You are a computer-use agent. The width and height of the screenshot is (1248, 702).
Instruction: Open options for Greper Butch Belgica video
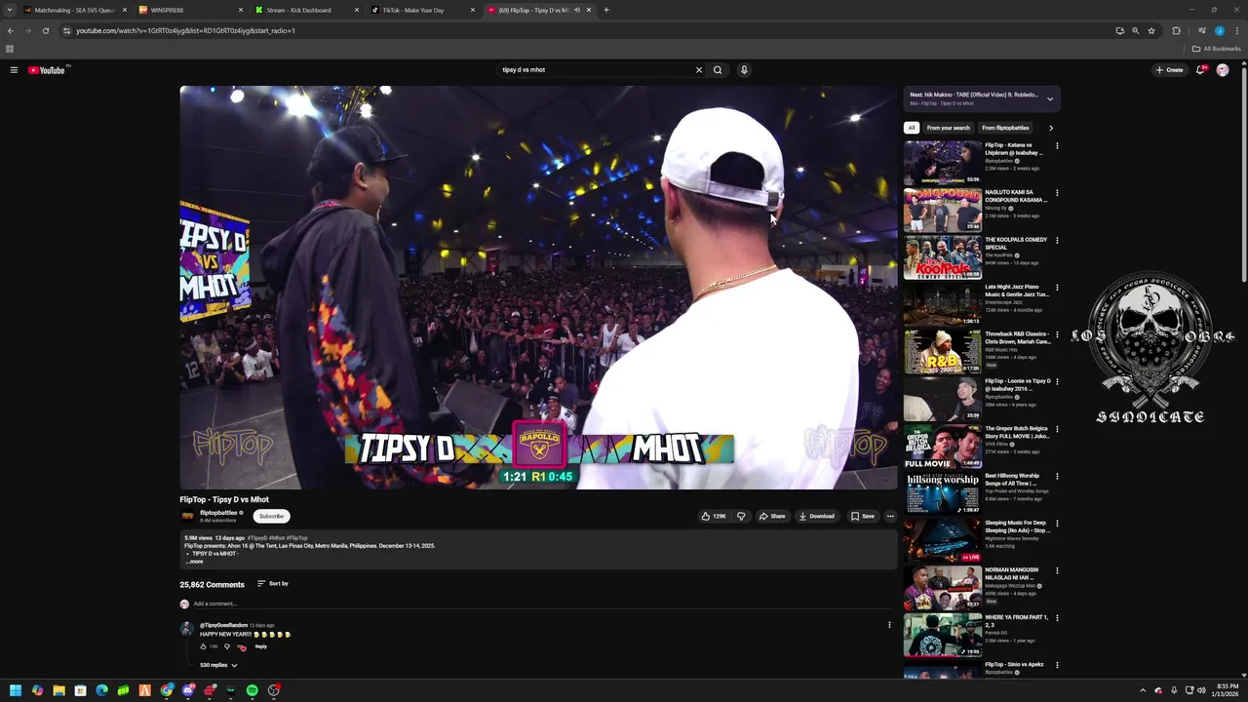click(1057, 429)
